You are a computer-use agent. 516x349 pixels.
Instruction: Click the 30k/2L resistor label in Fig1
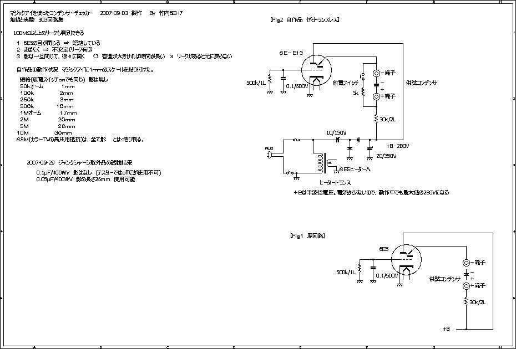(x=478, y=302)
